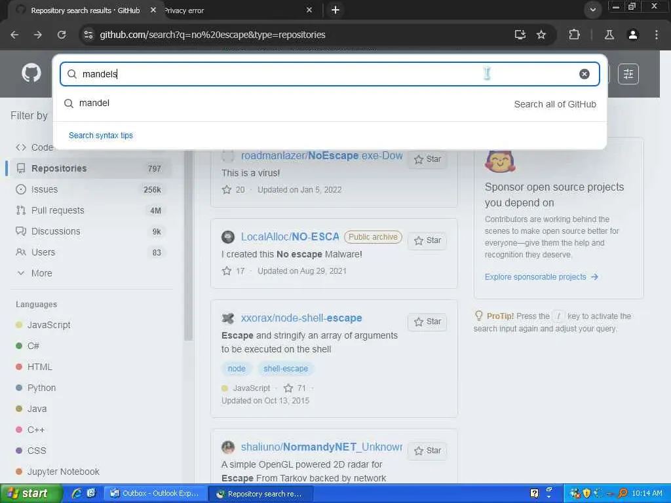
Task: Open Chrome Labs flask icon
Action: point(609,35)
